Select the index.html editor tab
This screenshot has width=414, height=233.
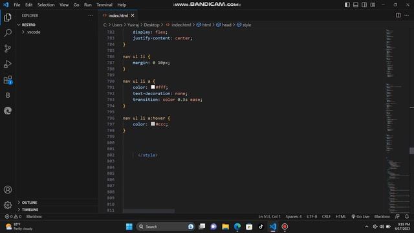118,16
